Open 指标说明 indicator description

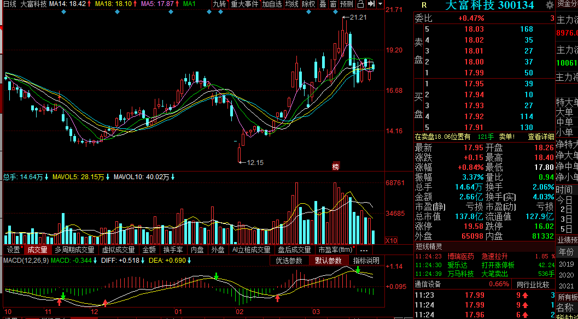[x=366, y=261]
